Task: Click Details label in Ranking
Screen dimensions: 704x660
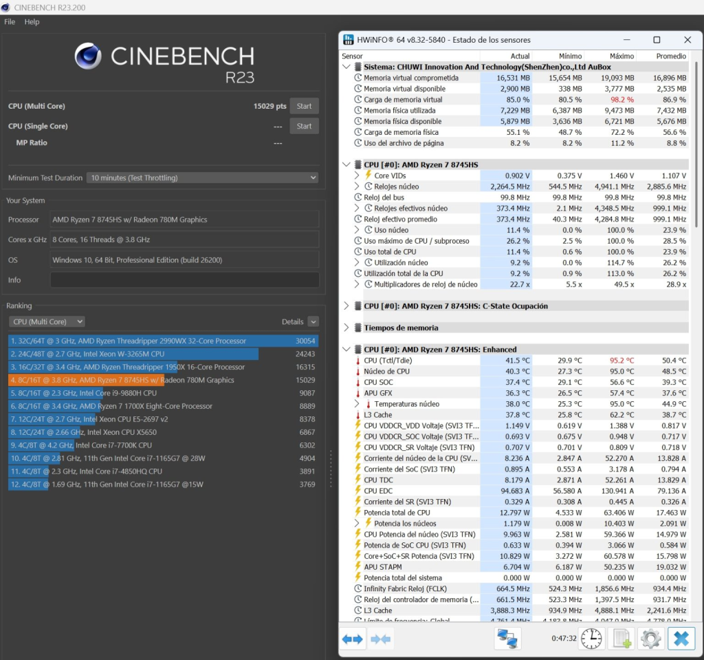Action: click(292, 321)
